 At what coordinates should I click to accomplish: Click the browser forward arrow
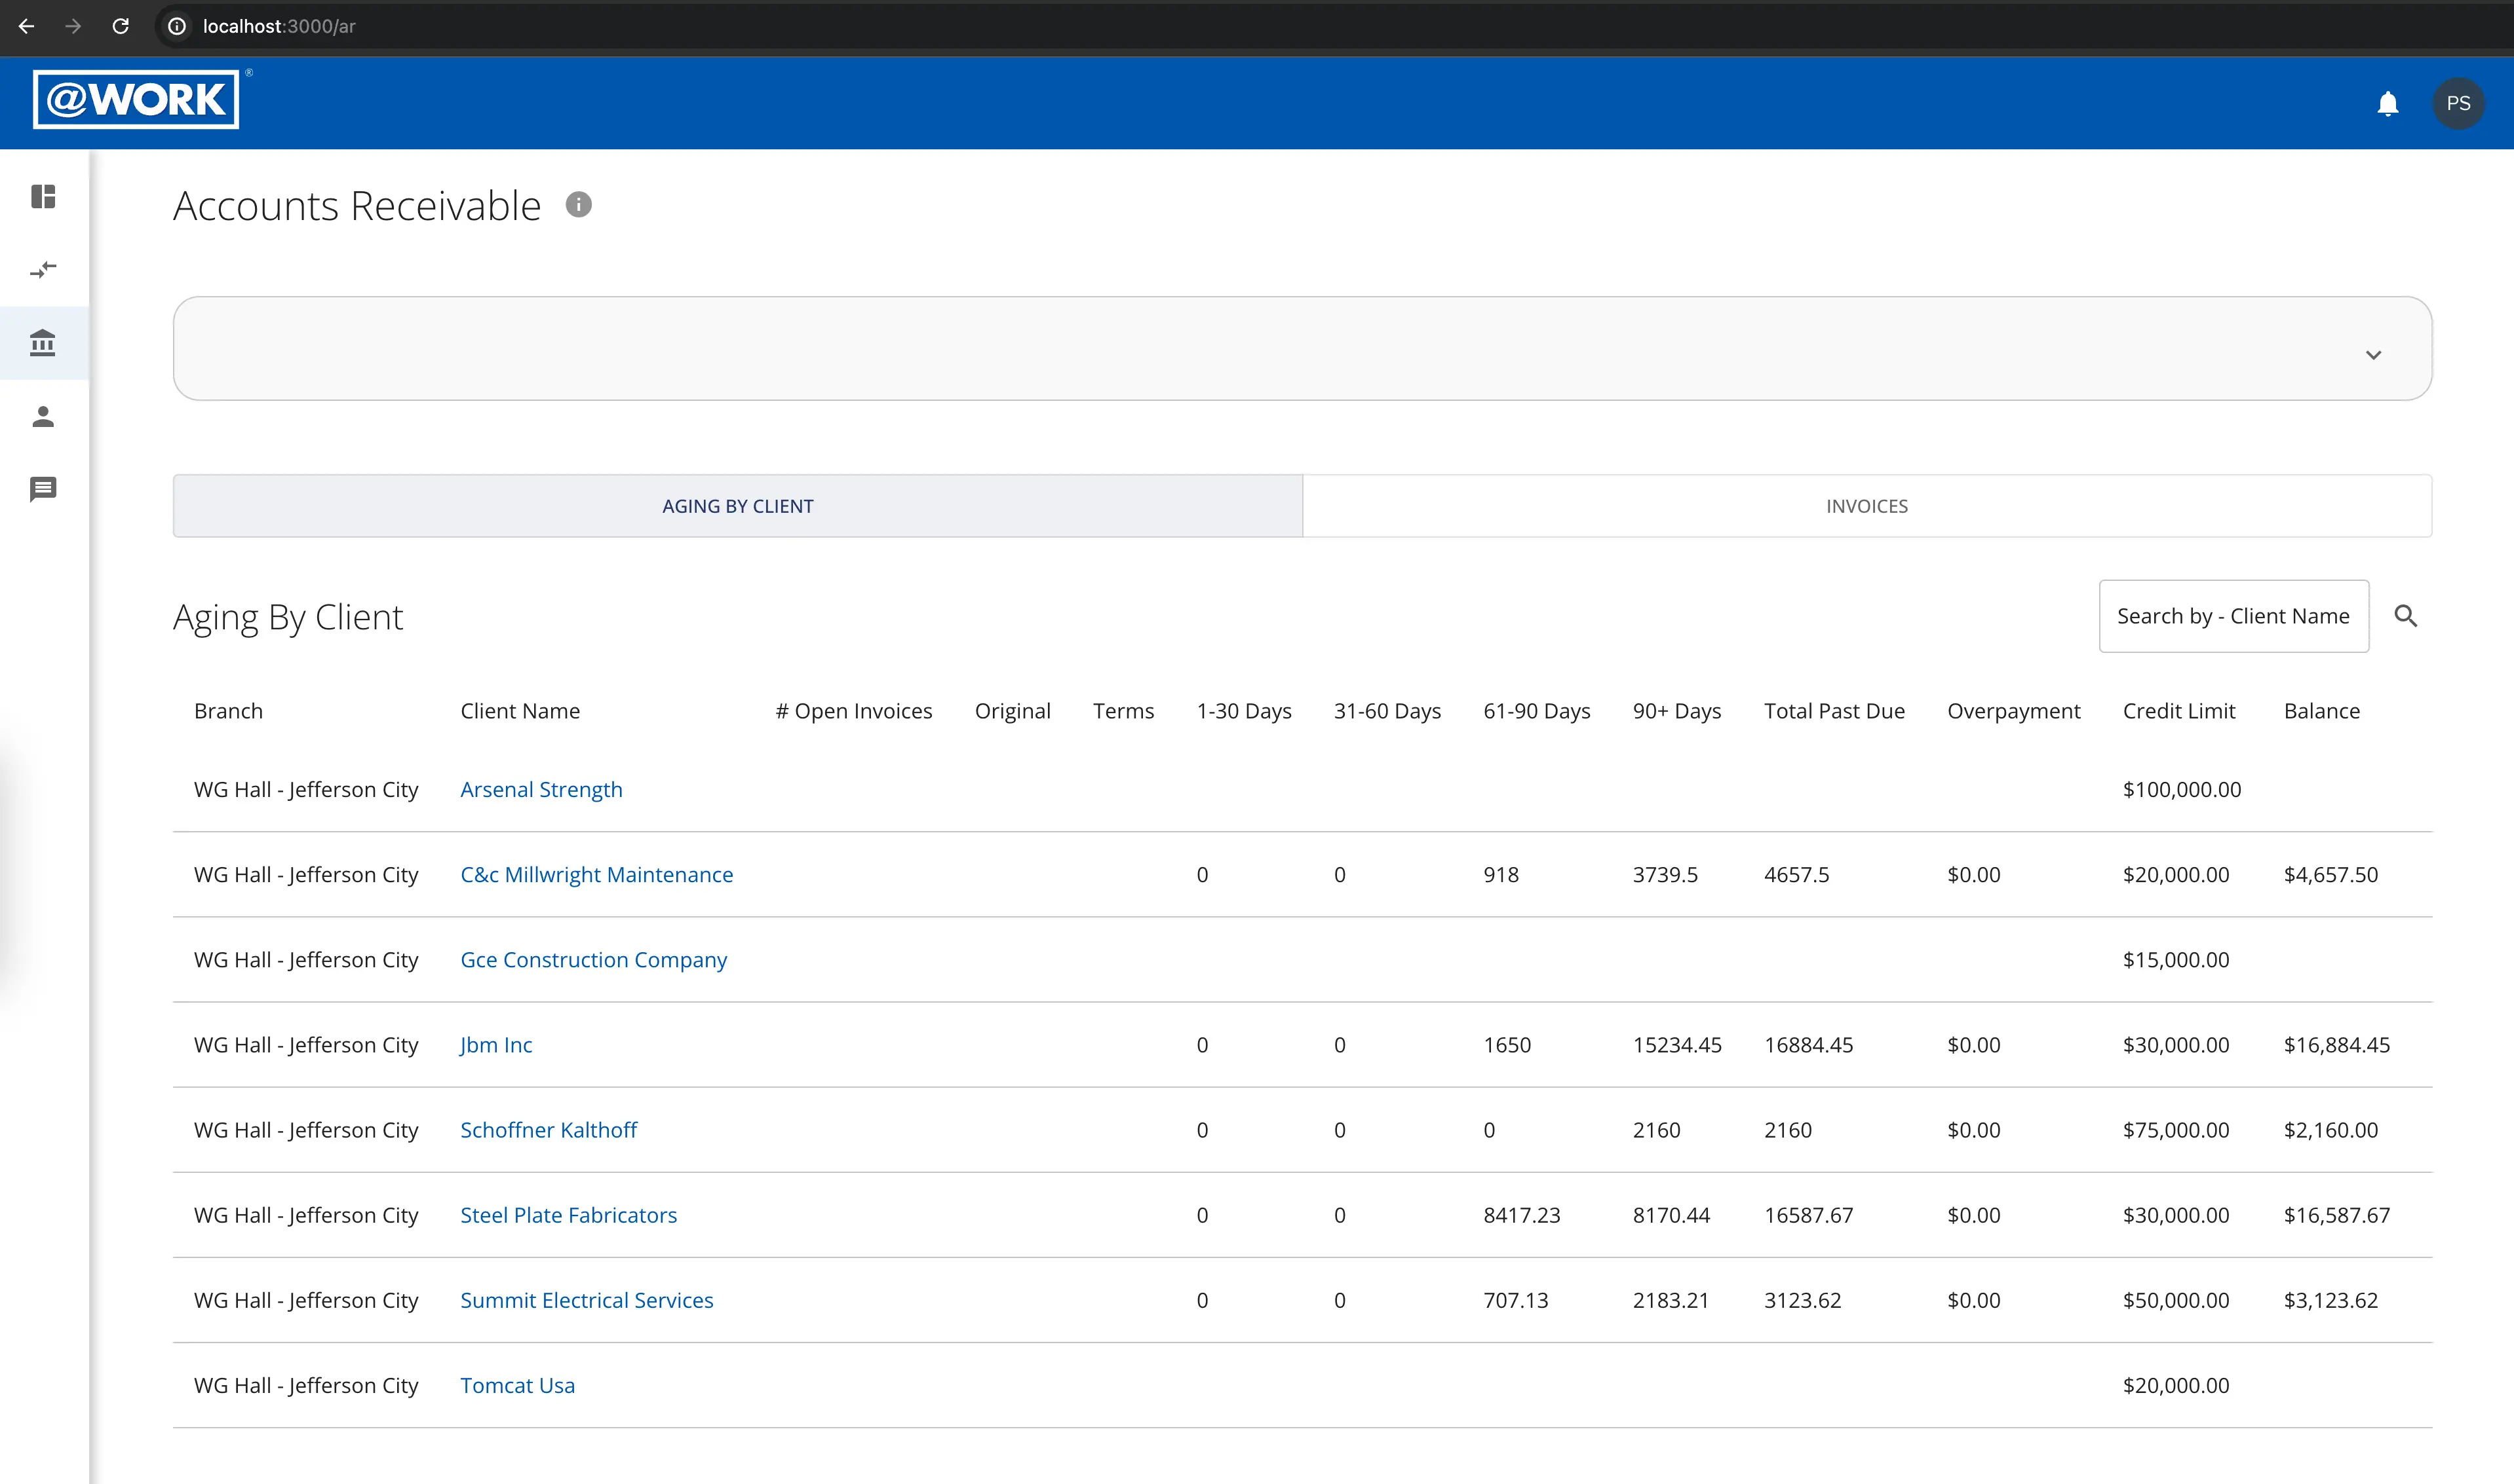(73, 26)
